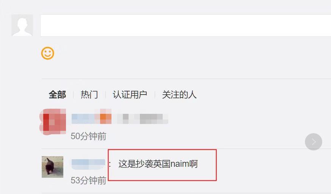331x194 pixels.
Task: Focus the empty comment input box
Action: 185,25
